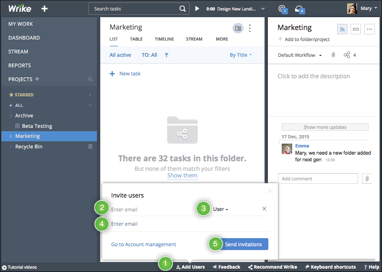Click the Add comment field
This screenshot has width=382, height=272.
pyautogui.click(x=318, y=178)
